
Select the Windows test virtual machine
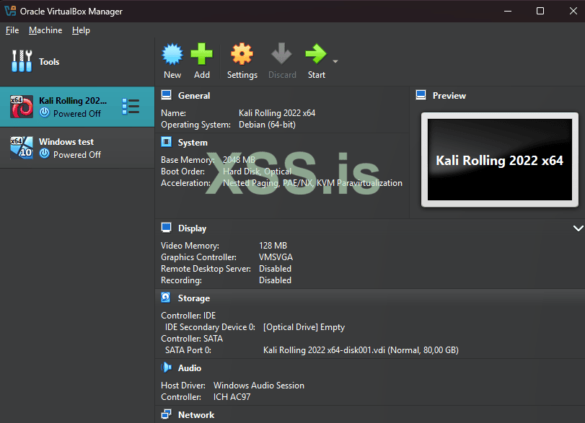pyautogui.click(x=77, y=148)
